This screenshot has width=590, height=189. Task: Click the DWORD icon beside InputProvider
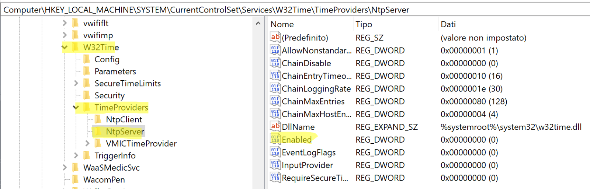pos(275,165)
